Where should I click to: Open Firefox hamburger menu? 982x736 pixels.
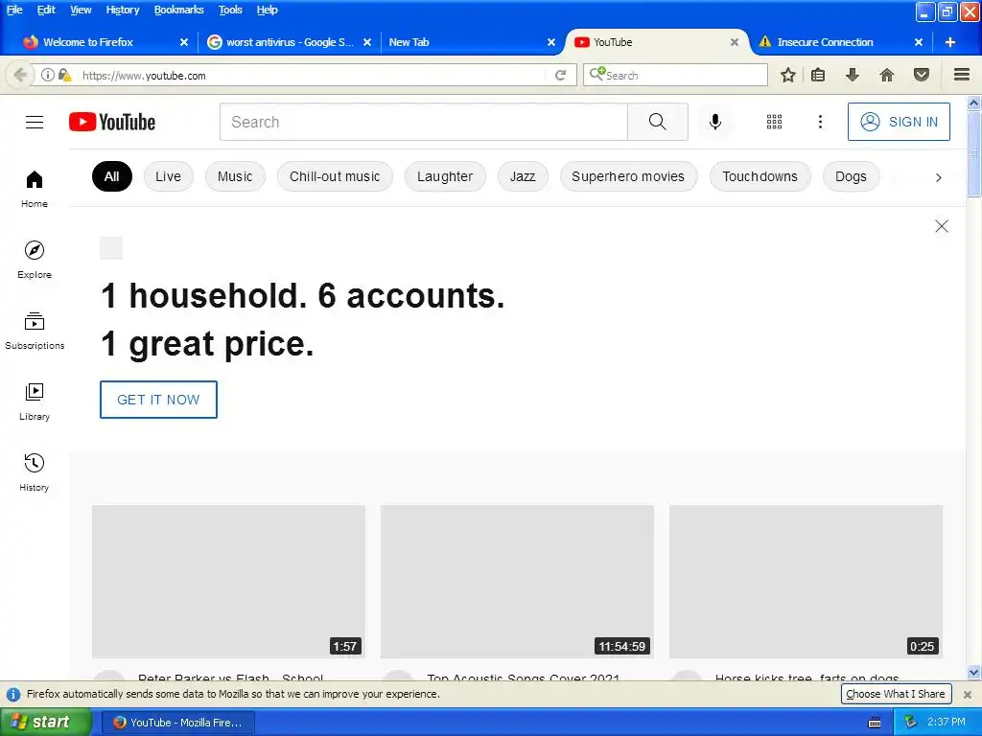pyautogui.click(x=961, y=75)
